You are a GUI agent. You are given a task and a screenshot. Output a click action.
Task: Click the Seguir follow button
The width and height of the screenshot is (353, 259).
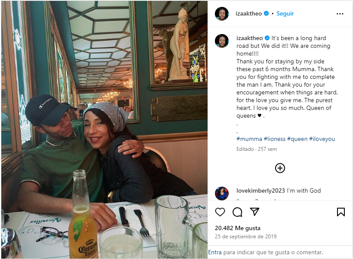285,13
